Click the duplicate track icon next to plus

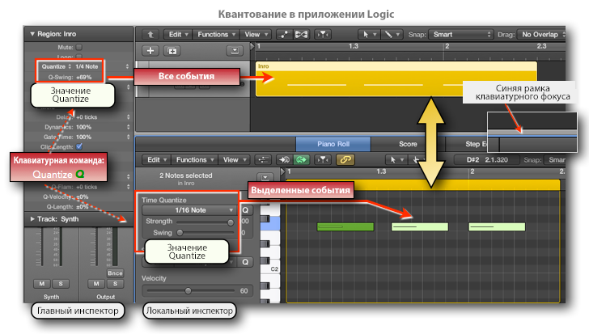(172, 51)
